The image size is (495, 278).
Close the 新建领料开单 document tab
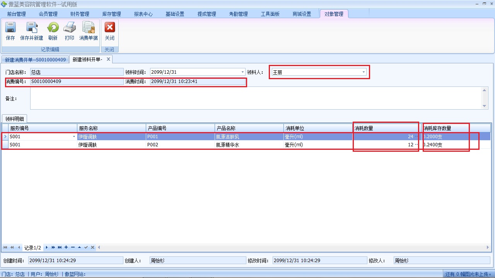(108, 59)
